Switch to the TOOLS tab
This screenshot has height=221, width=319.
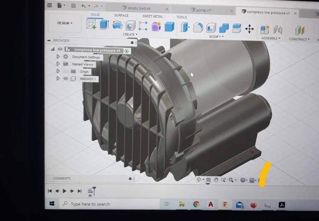(182, 17)
